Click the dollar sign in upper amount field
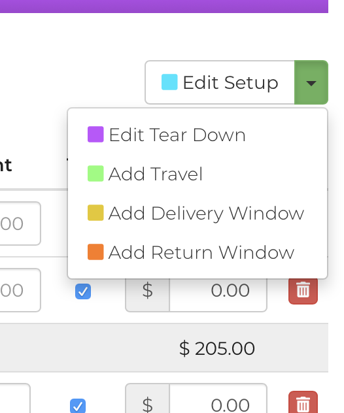344x413 pixels. coord(147,290)
